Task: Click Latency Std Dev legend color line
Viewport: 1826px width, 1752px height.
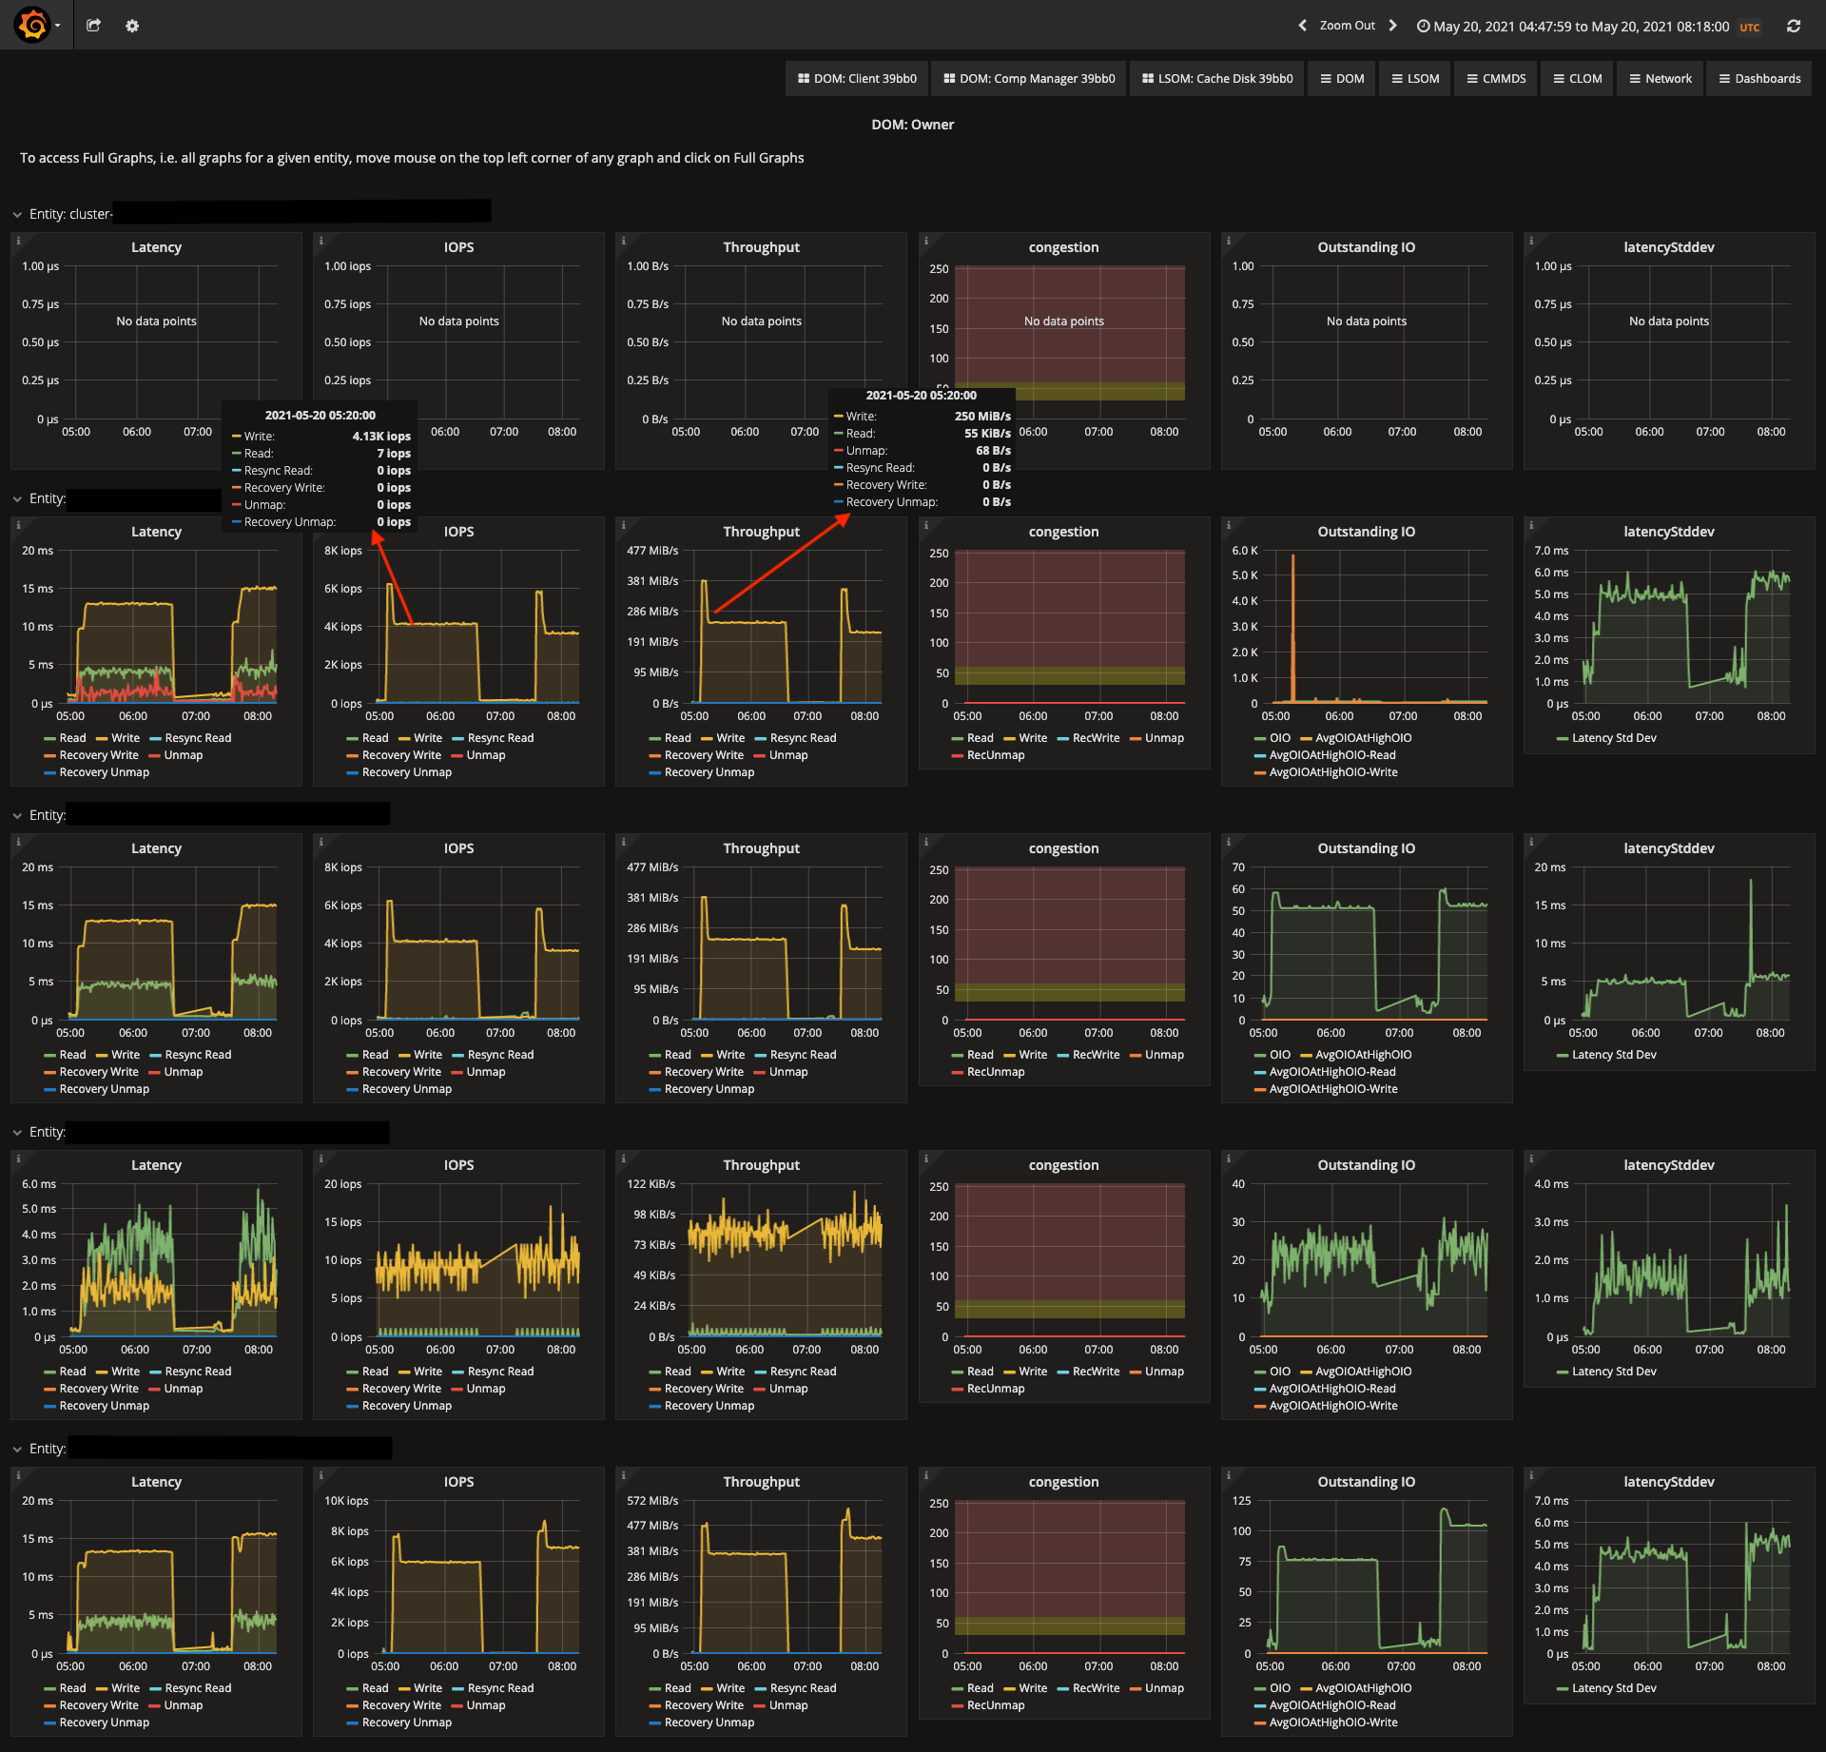Action: coord(1563,739)
